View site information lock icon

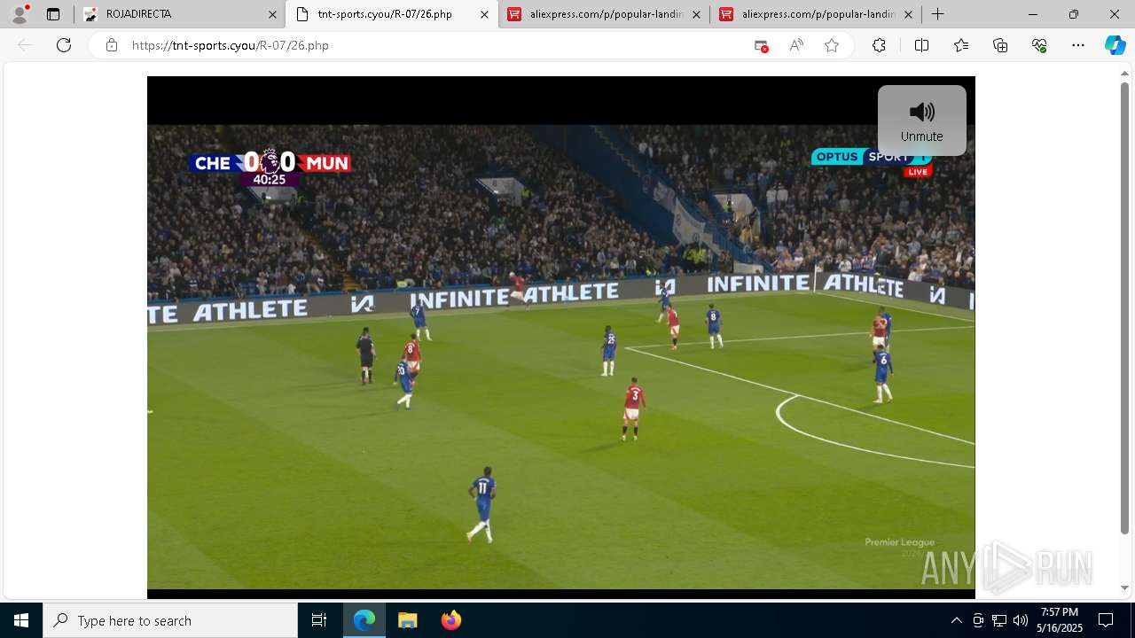pos(111,45)
